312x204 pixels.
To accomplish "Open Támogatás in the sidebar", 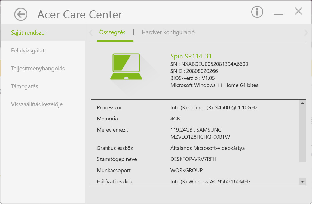I will tap(25, 86).
